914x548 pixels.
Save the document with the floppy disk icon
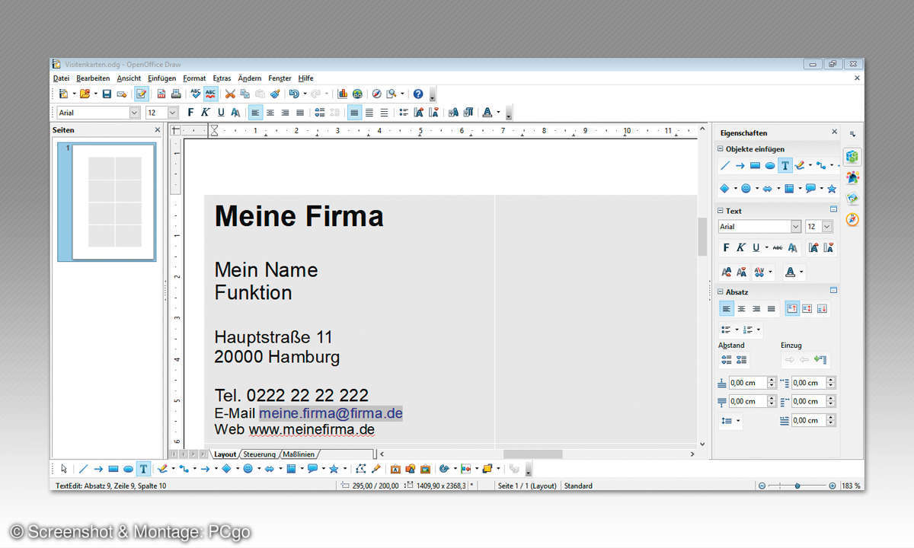click(107, 94)
